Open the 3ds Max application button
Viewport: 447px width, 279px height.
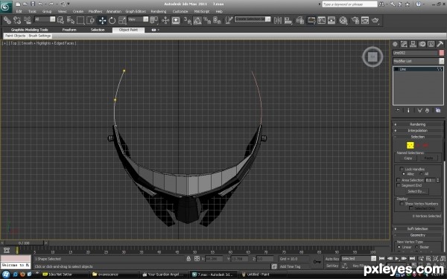(x=6, y=7)
